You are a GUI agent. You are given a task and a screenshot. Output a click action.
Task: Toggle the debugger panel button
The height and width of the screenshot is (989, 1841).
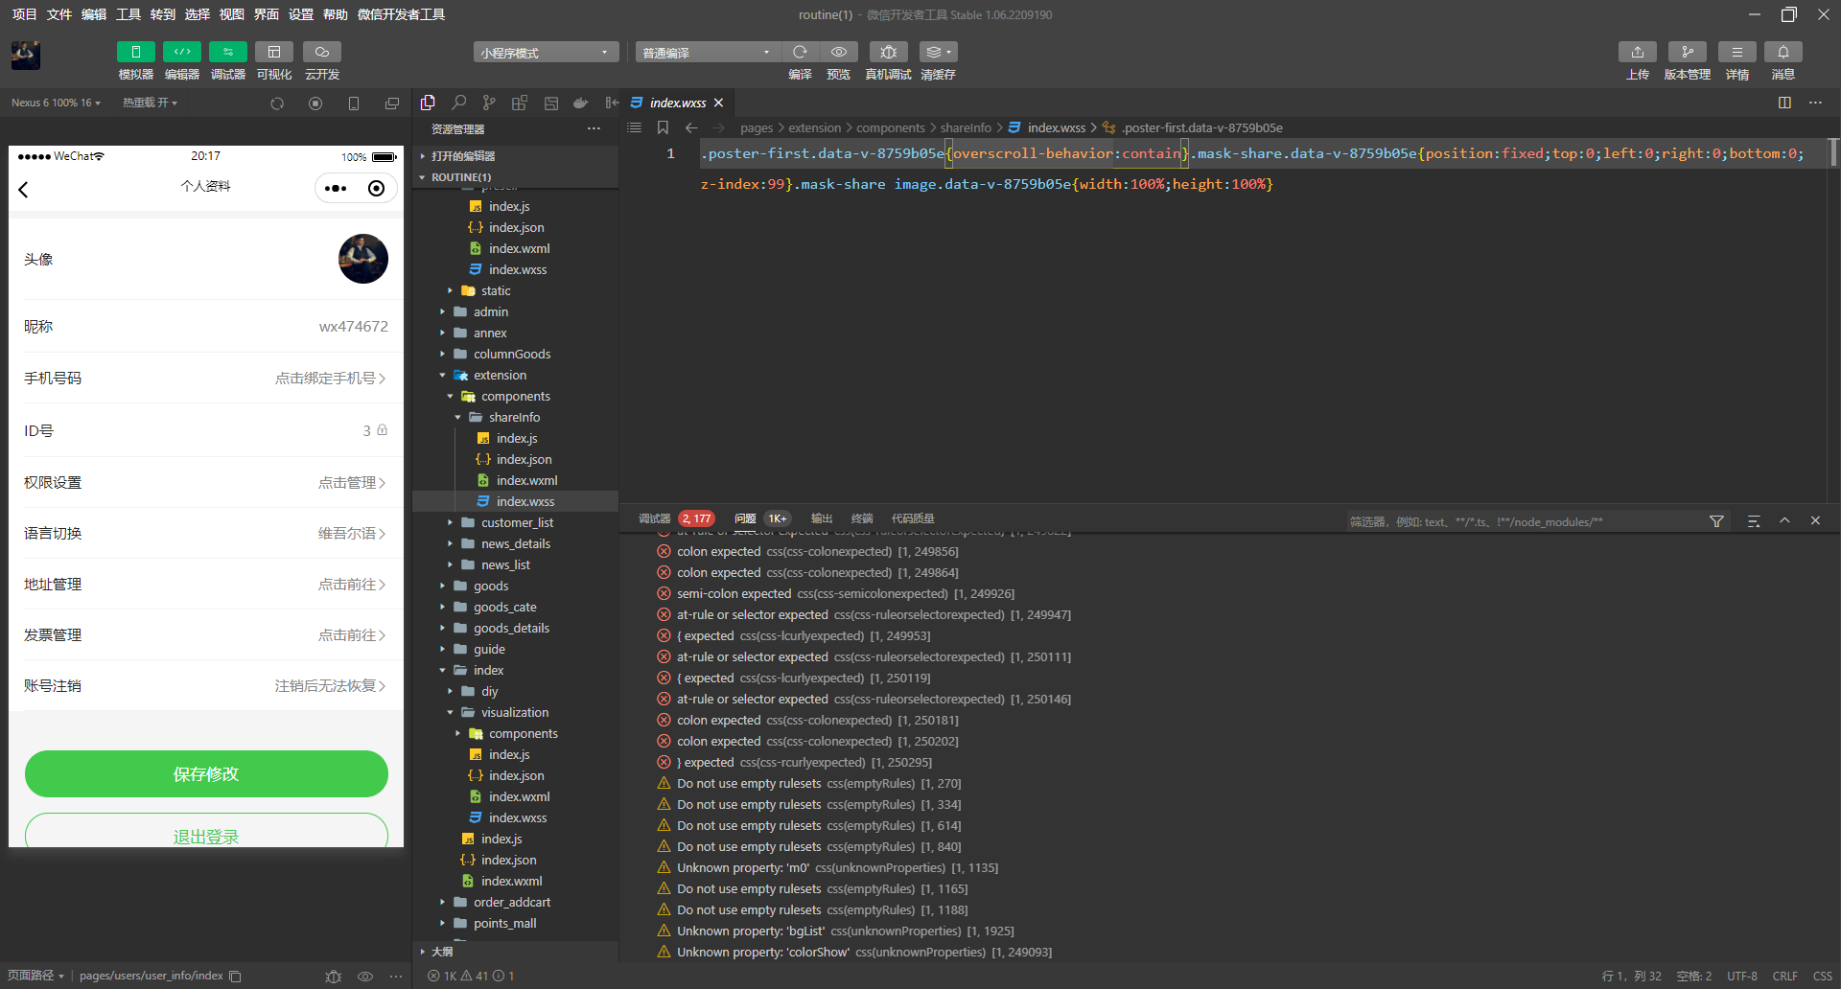click(227, 52)
